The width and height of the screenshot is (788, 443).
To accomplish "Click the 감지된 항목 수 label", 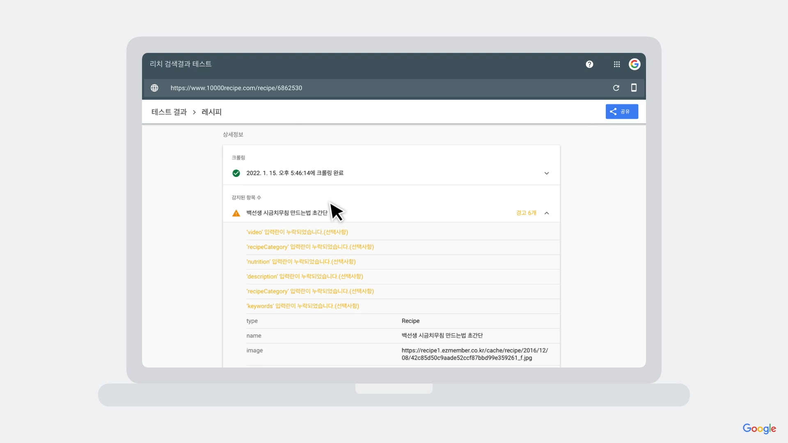I will click(246, 198).
